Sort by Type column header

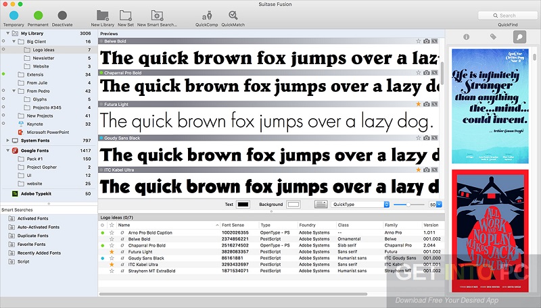[x=279, y=225]
